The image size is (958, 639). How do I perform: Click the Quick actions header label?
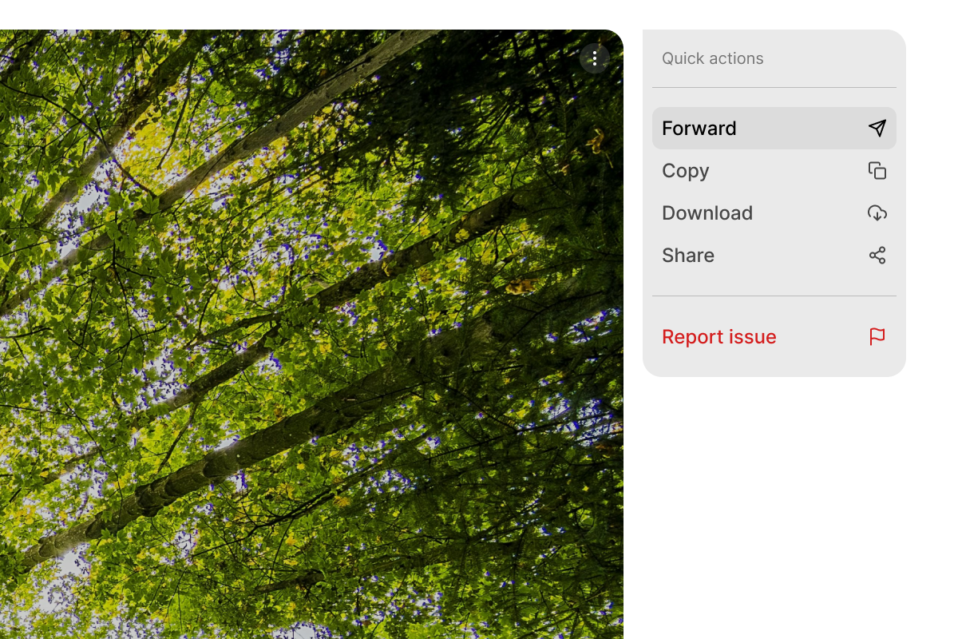(712, 58)
